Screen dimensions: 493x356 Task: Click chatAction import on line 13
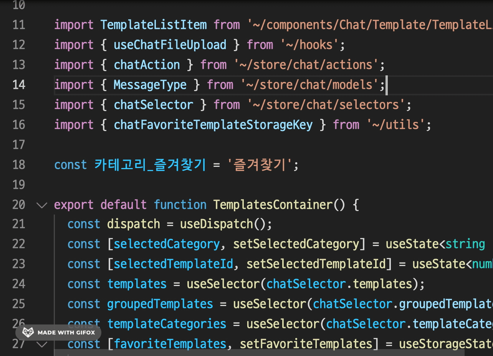pyautogui.click(x=147, y=65)
